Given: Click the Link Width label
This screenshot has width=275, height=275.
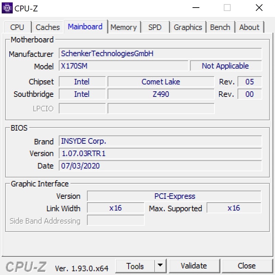Looking at the screenshot, I should click(x=63, y=208).
